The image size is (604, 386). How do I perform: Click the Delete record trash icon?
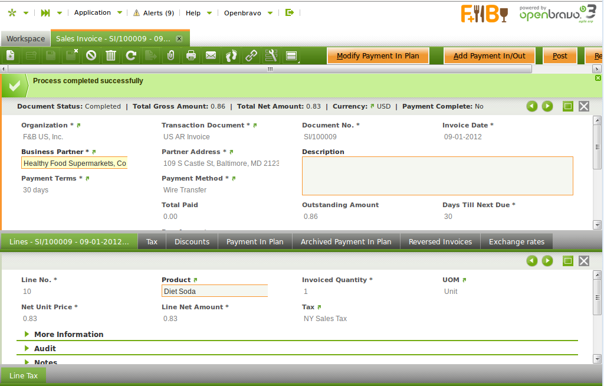point(111,55)
